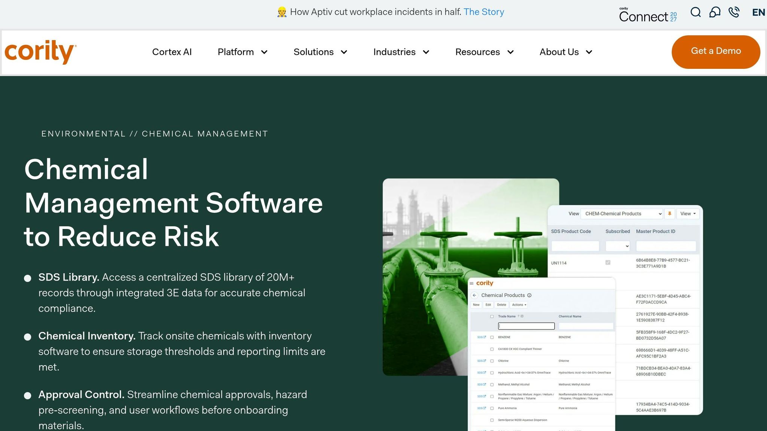Click the Master Product ID starting with AE3C1171
Image resolution: width=767 pixels, height=431 pixels.
coord(663,299)
